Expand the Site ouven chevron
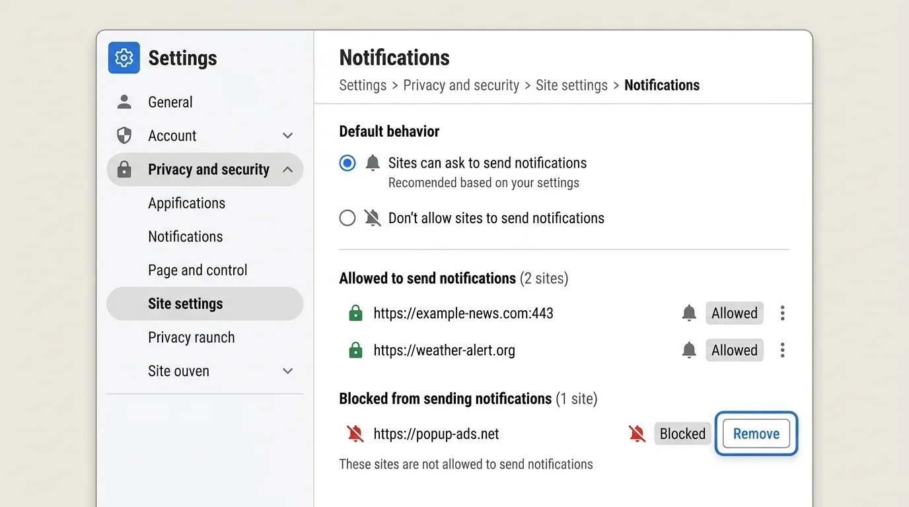 tap(287, 371)
